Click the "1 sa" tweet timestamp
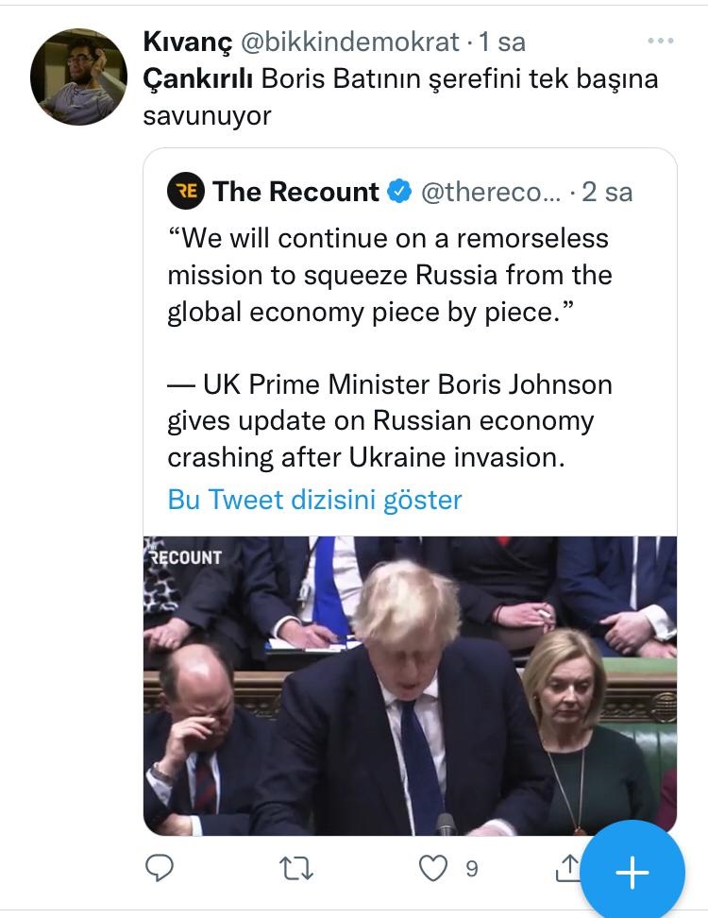Screen dimensions: 708x918 click(502, 42)
